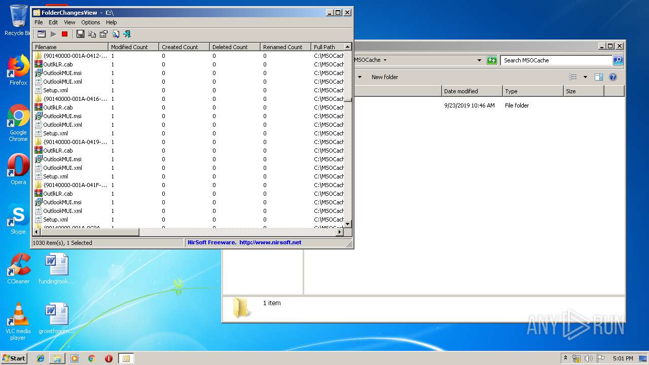Sort by Full Path column
This screenshot has height=365, width=649.
(328, 47)
